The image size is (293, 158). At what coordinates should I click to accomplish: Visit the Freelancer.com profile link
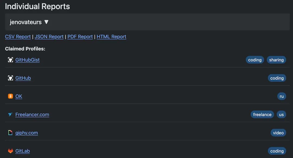click(x=32, y=114)
